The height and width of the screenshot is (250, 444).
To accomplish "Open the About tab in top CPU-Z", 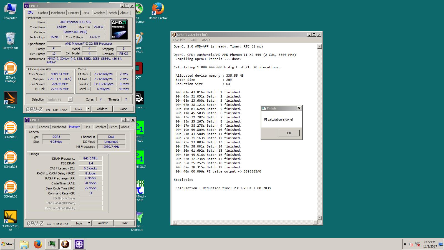I will [124, 13].
